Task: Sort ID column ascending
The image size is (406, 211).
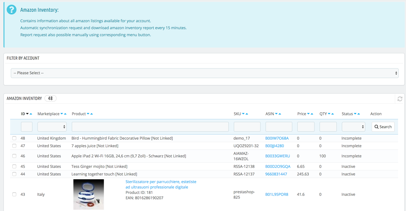Action: [31, 114]
